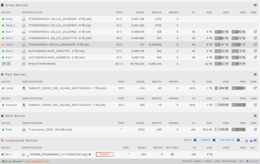The height and width of the screenshot is (164, 260).
Task: Spin up all array disks arrow button
Action: tap(9, 64)
